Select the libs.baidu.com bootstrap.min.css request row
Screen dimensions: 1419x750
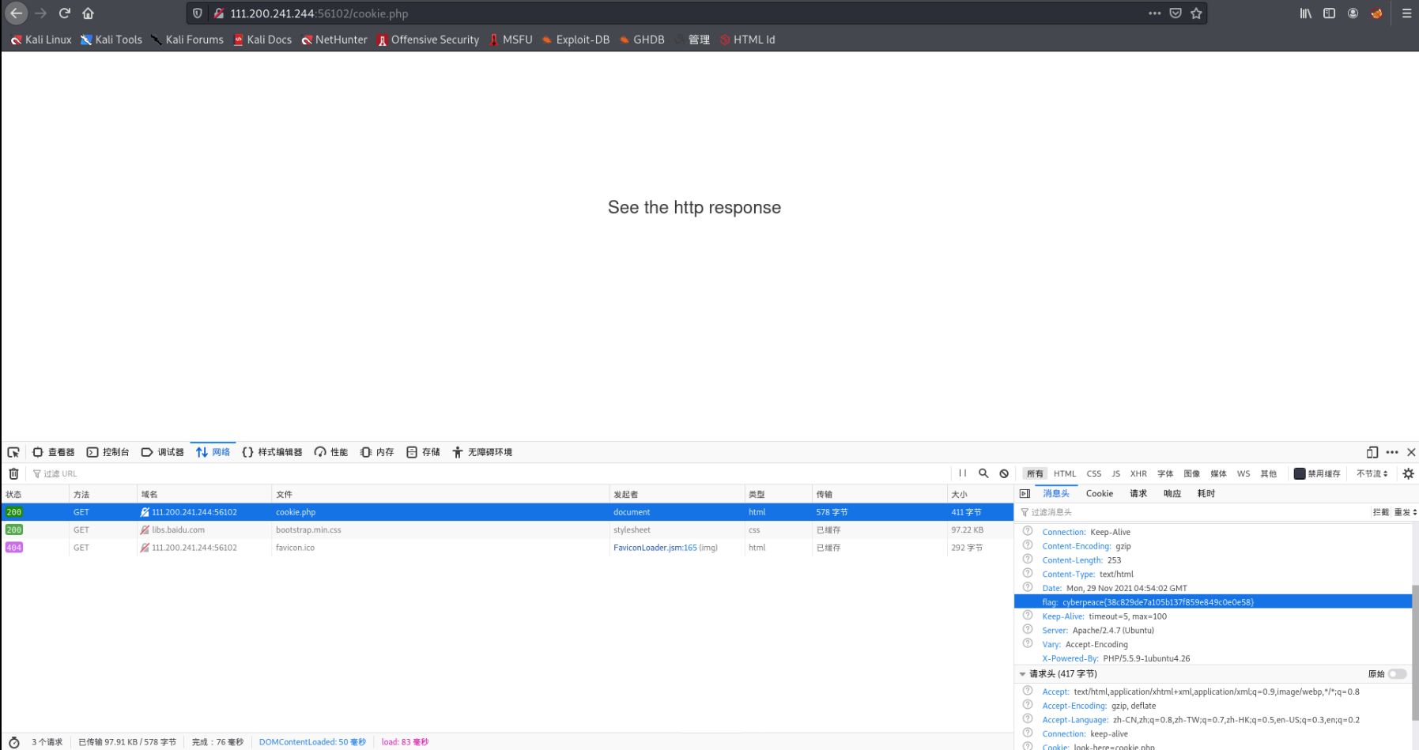click(x=507, y=530)
